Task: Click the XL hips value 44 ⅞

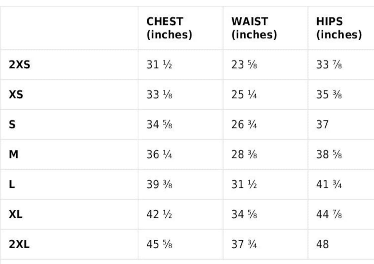Action: (329, 214)
